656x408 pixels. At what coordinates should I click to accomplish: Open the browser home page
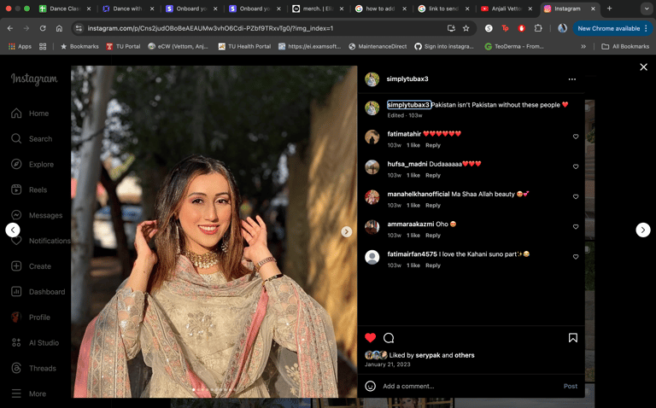[60, 28]
